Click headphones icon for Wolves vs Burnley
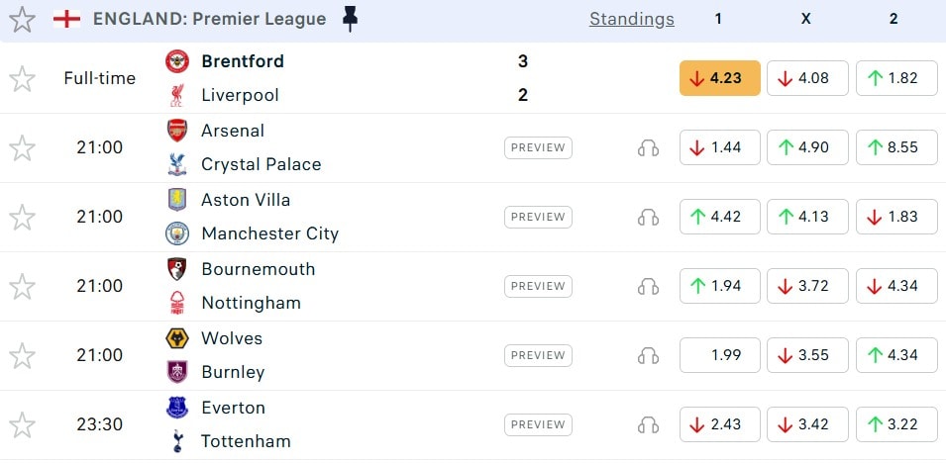Screen dimensions: 946x463 click(648, 355)
